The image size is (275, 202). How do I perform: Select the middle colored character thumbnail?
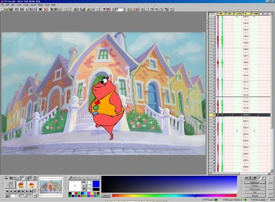click(x=21, y=184)
